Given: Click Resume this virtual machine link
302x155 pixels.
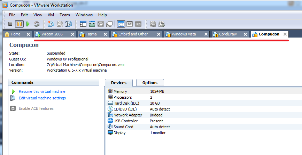Looking at the screenshot, I should (42, 91).
